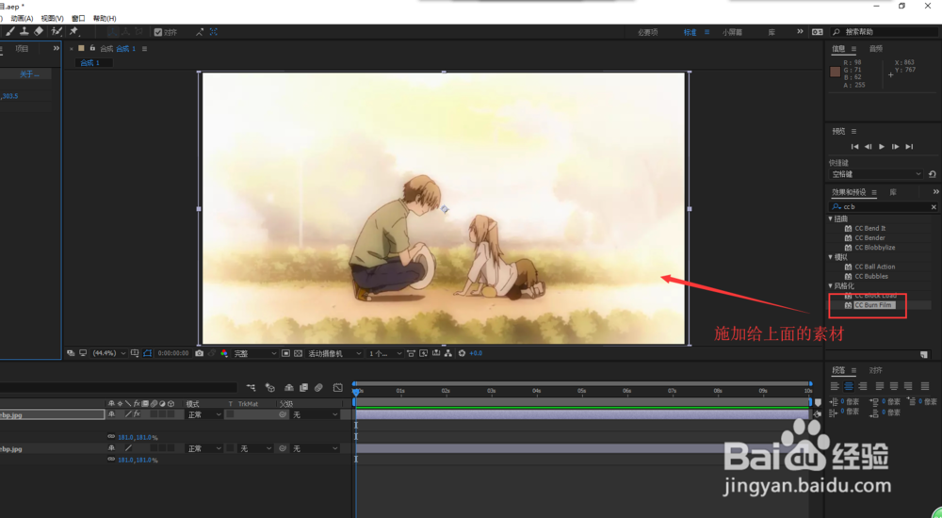
Task: Open the 帮助(H) menu
Action: pyautogui.click(x=105, y=19)
